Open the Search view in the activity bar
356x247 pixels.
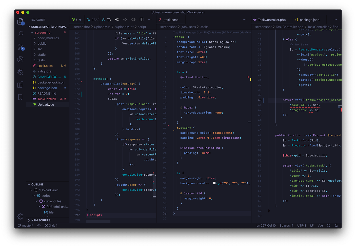pyautogui.click(x=20, y=34)
